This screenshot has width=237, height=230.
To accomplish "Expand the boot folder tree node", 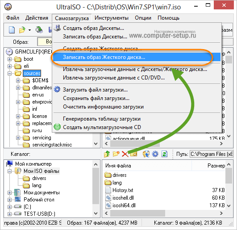I will pyautogui.click(x=9, y=59).
